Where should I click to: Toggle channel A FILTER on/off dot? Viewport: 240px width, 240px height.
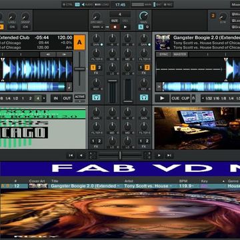coord(101,59)
